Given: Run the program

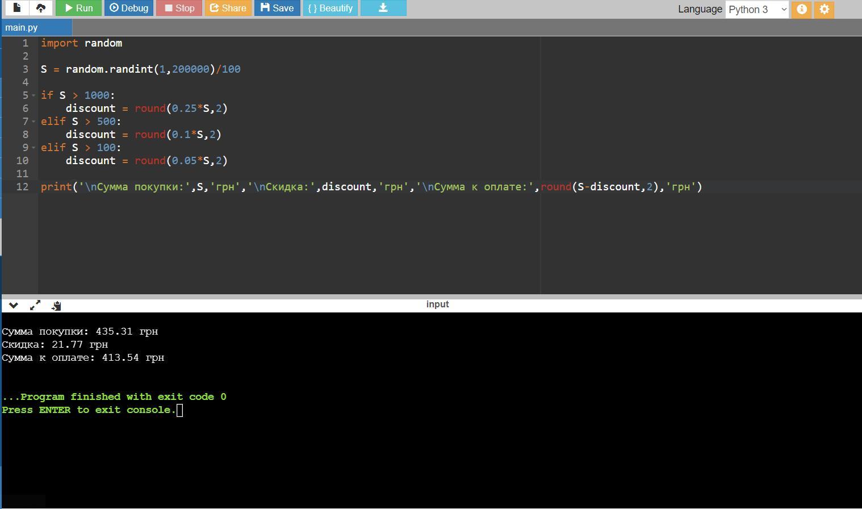Looking at the screenshot, I should tap(78, 8).
